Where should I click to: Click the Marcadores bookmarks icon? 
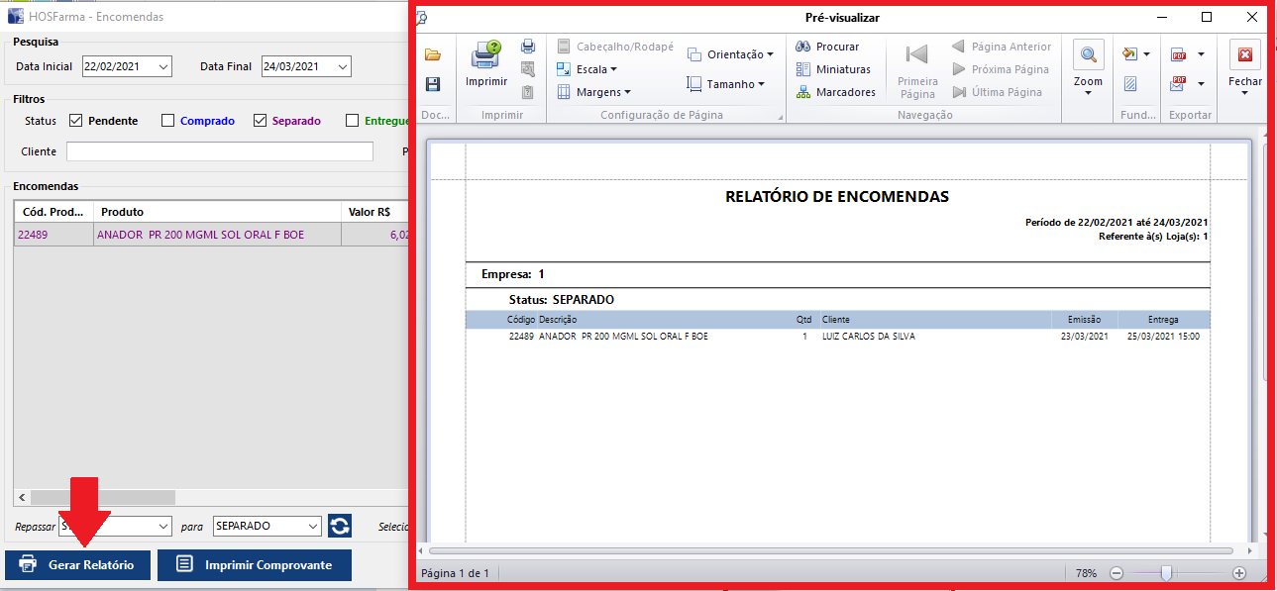[x=803, y=92]
